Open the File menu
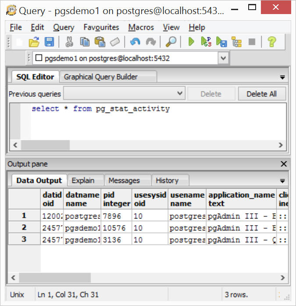The height and width of the screenshot is (306, 296). coord(16,27)
